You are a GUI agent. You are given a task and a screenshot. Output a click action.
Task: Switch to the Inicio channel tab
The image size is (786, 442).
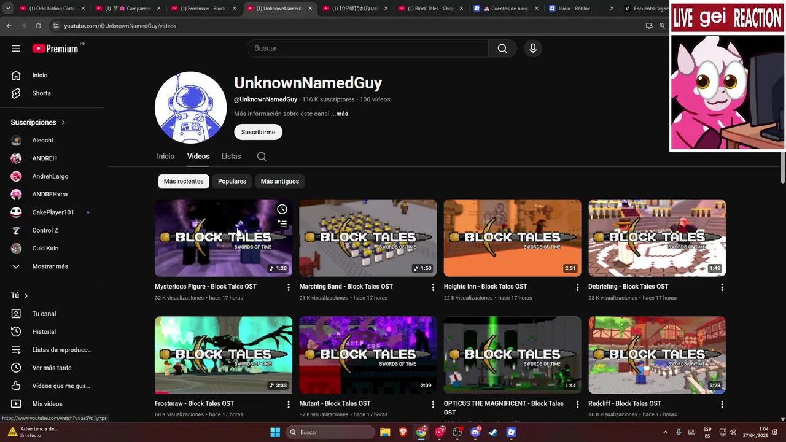(166, 157)
